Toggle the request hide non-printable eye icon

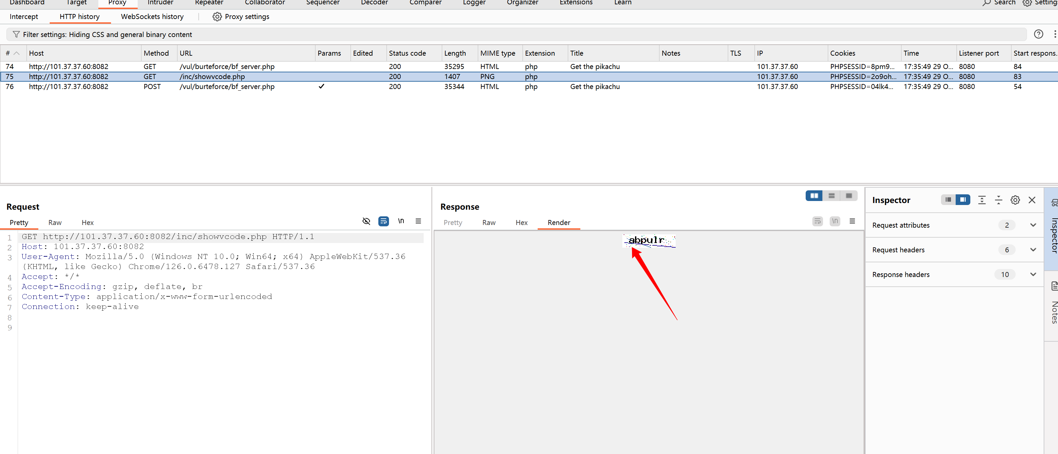[366, 221]
